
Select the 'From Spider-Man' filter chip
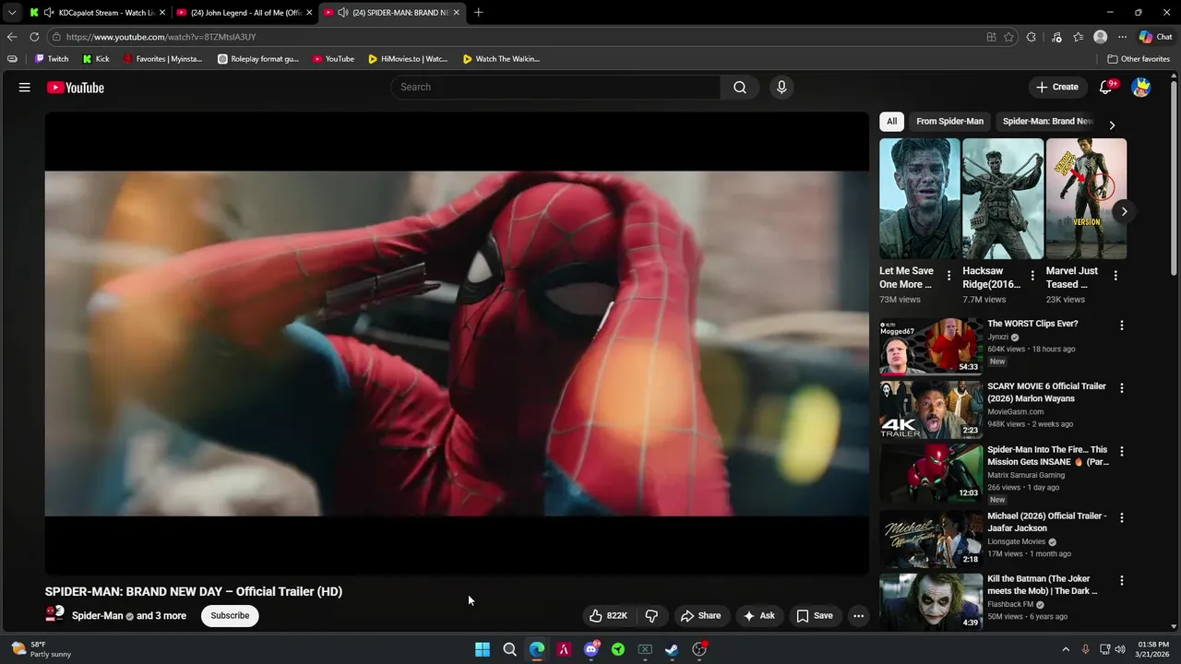click(949, 121)
